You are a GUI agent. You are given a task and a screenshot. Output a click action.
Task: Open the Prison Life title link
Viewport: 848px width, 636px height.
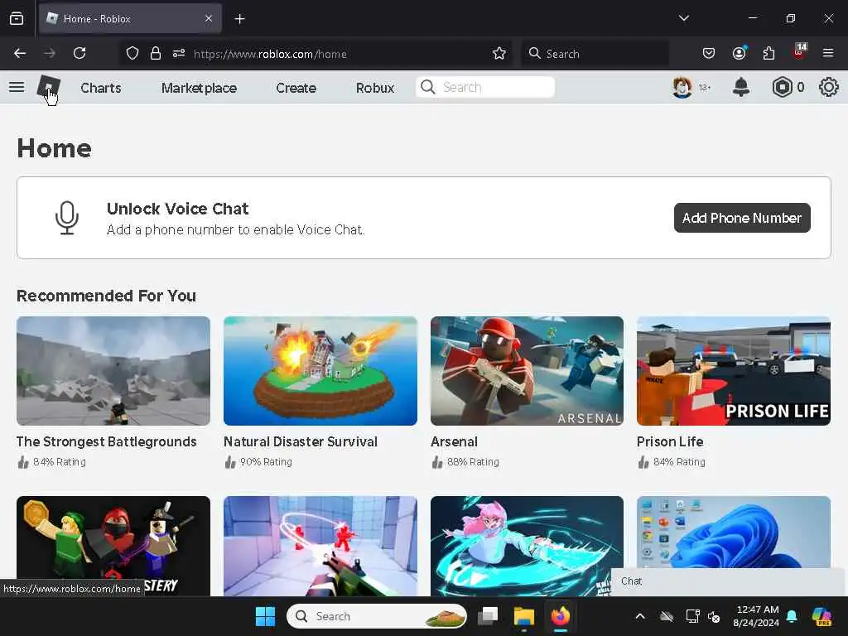[x=670, y=442]
